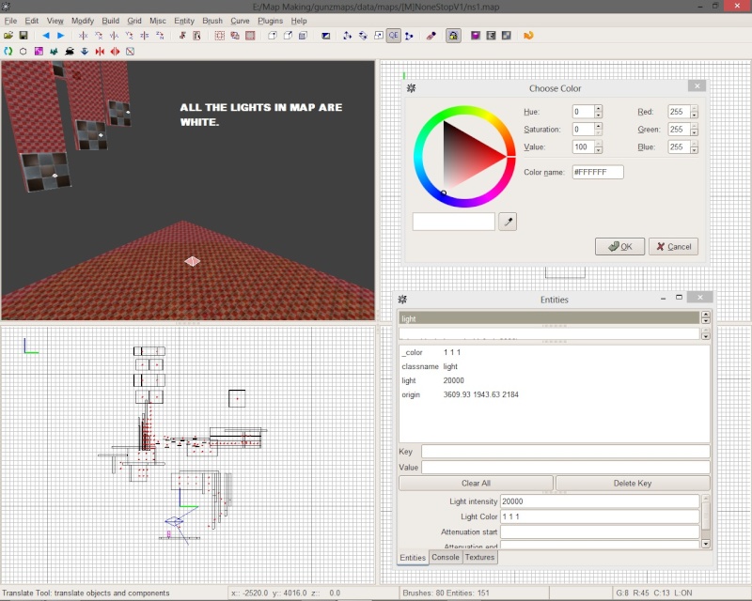Open the Curve menu

(x=240, y=21)
